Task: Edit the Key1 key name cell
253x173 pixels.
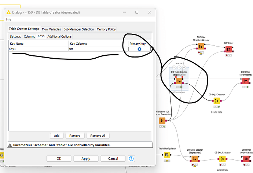Action: (38, 49)
